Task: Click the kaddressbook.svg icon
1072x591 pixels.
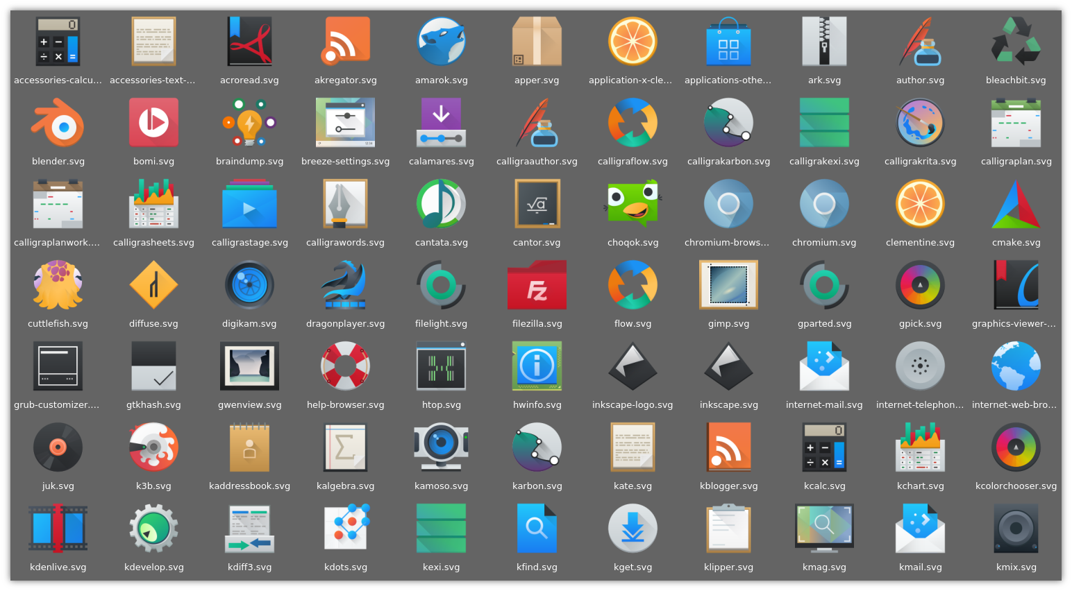Action: click(249, 447)
